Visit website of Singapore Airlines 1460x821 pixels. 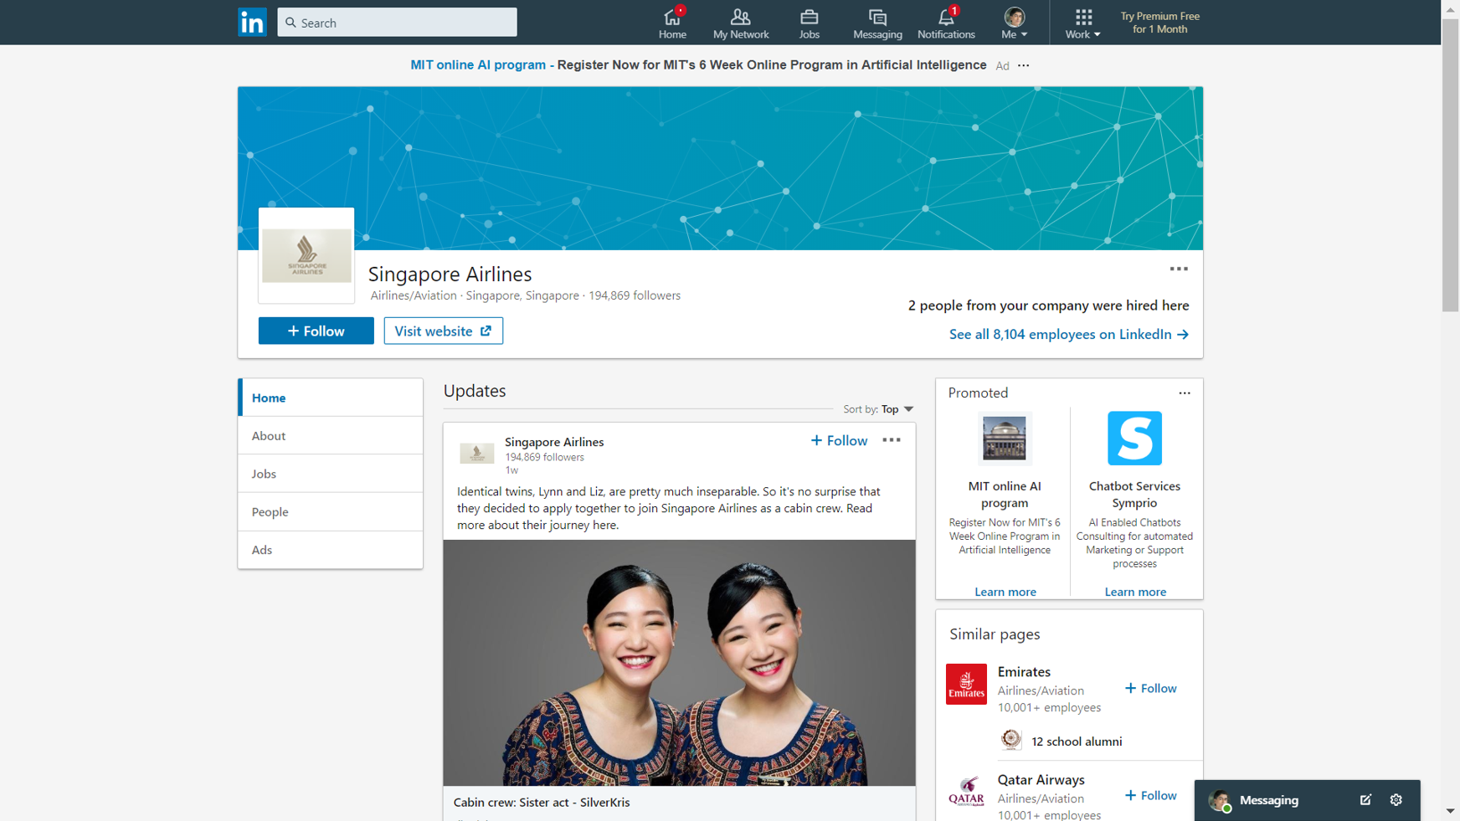tap(444, 331)
